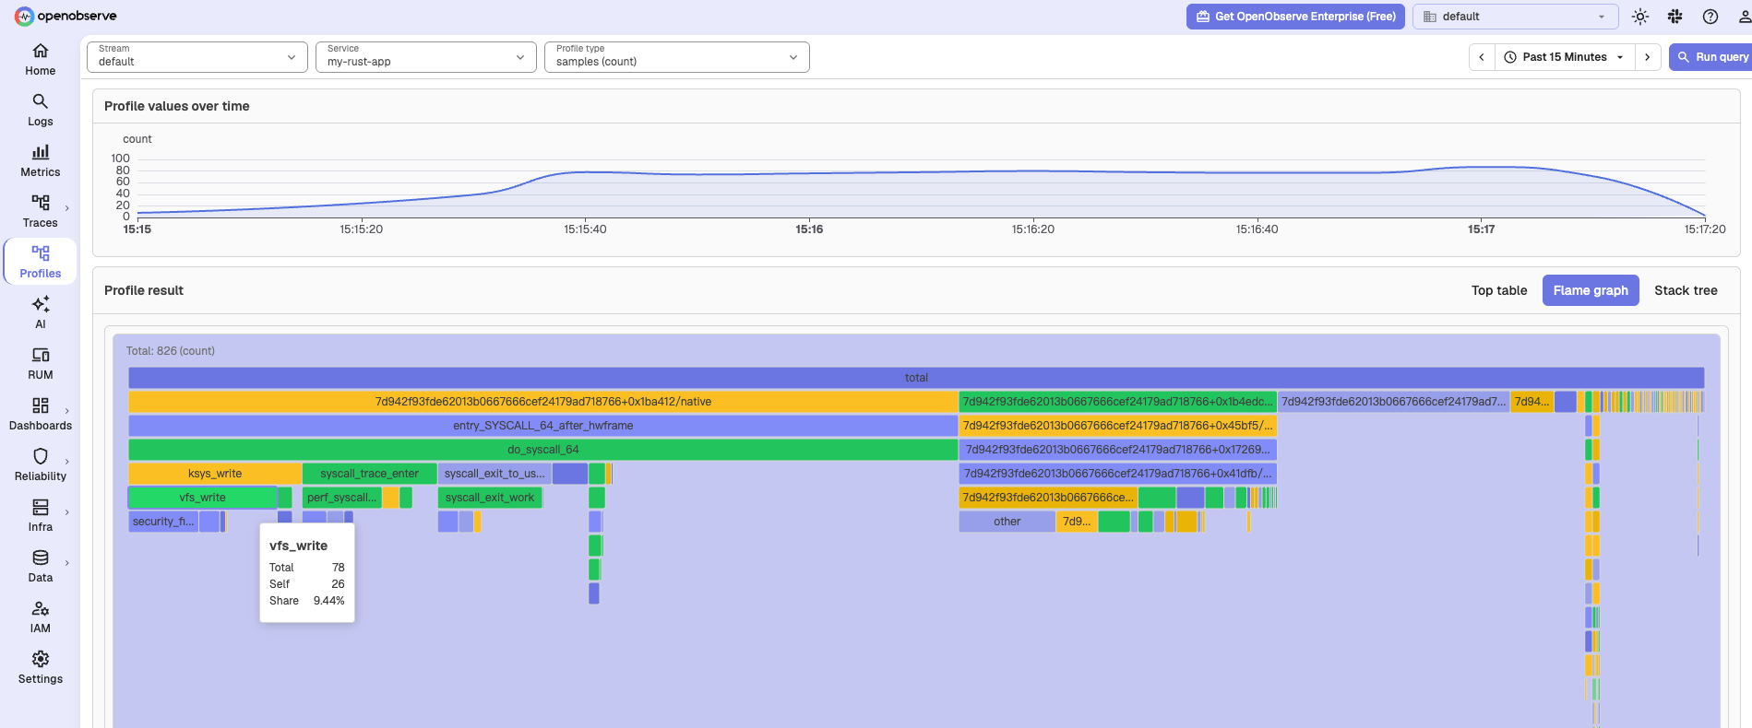Image resolution: width=1752 pixels, height=728 pixels.
Task: Click the syscall_exit_work flame bar
Action: (x=490, y=498)
